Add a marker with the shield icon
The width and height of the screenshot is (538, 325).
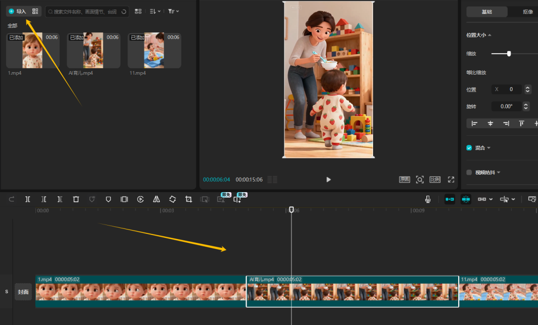[108, 199]
